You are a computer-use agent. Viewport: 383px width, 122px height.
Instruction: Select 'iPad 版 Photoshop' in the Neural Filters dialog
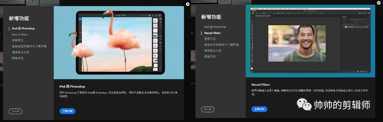215,27
